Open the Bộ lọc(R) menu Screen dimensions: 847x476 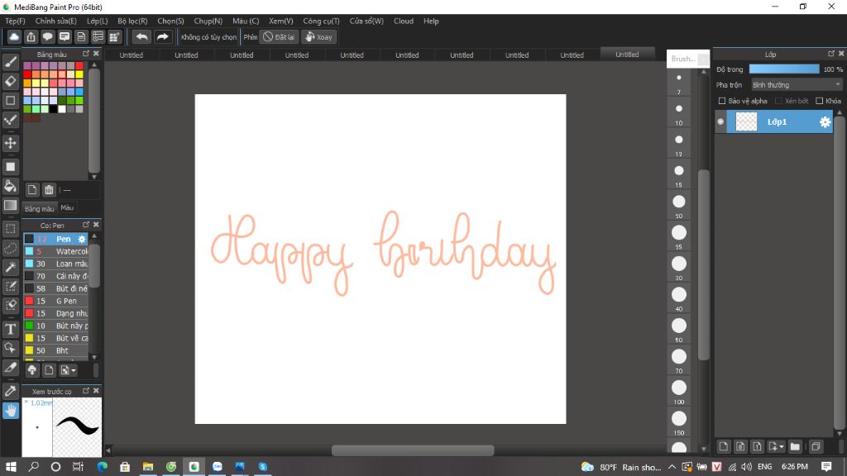pos(132,21)
